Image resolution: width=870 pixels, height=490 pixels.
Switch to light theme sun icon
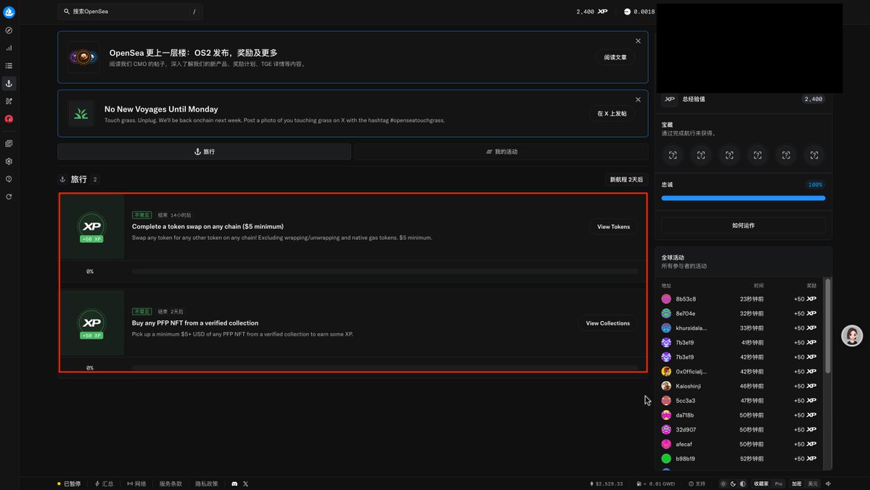(723, 484)
